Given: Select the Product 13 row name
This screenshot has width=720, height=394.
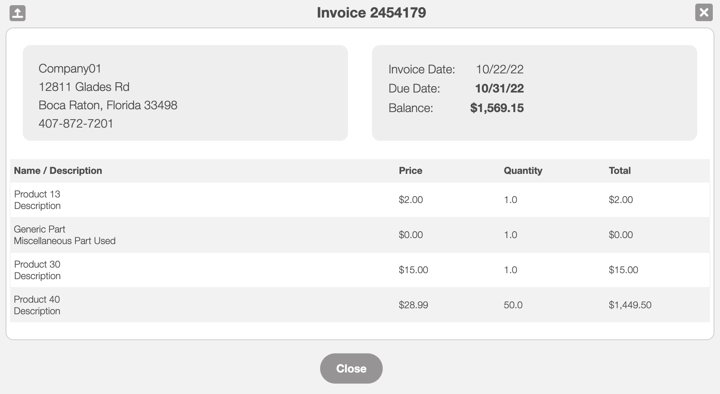Looking at the screenshot, I should tap(37, 194).
